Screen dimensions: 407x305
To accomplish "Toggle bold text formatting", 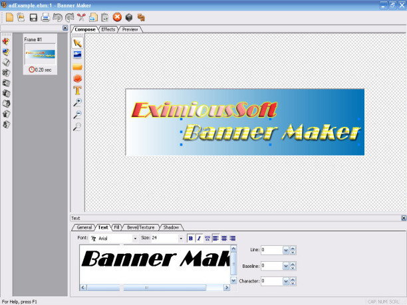I will 190,238.
